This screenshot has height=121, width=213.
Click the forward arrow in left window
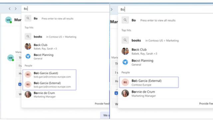point(16,9)
